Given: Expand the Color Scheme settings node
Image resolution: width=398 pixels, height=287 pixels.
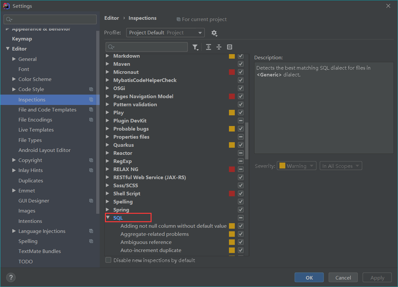Looking at the screenshot, I should tap(14, 79).
